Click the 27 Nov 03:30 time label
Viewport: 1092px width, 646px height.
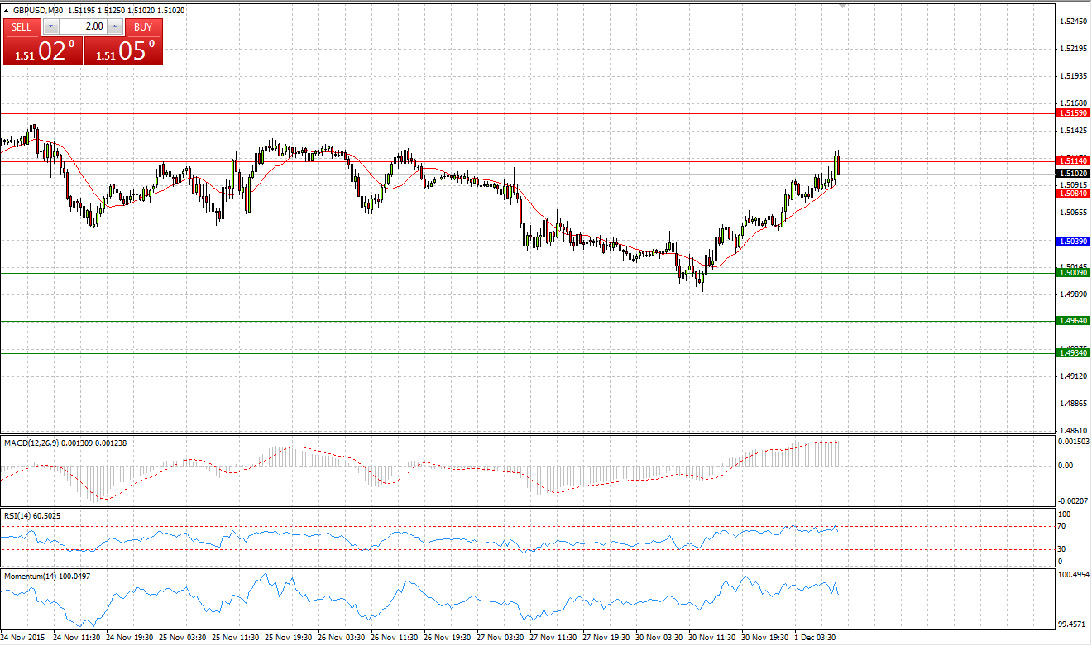tap(500, 639)
